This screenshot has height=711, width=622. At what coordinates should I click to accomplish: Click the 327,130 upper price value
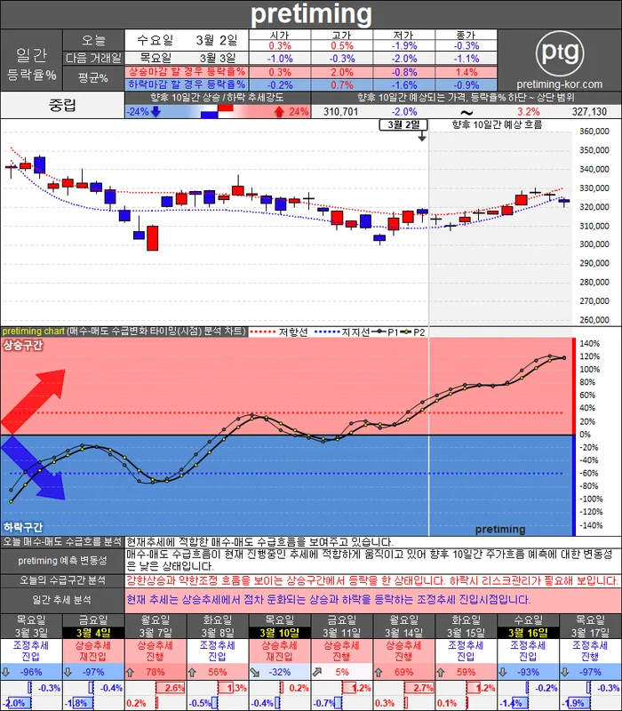(x=589, y=112)
